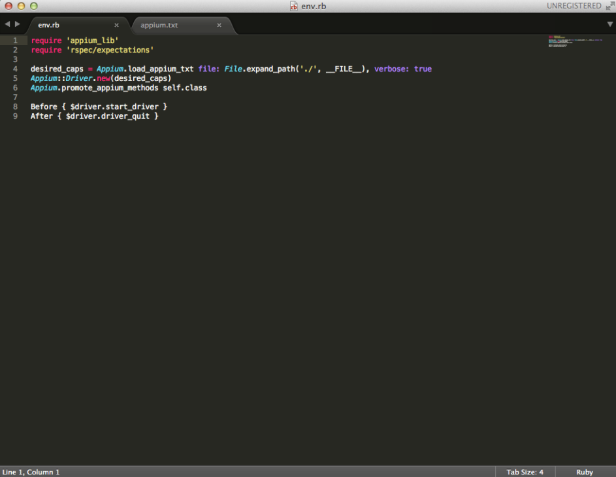Viewport: 616px width, 477px height.
Task: Click Appium::Driver.new on line 5
Action: [x=71, y=78]
